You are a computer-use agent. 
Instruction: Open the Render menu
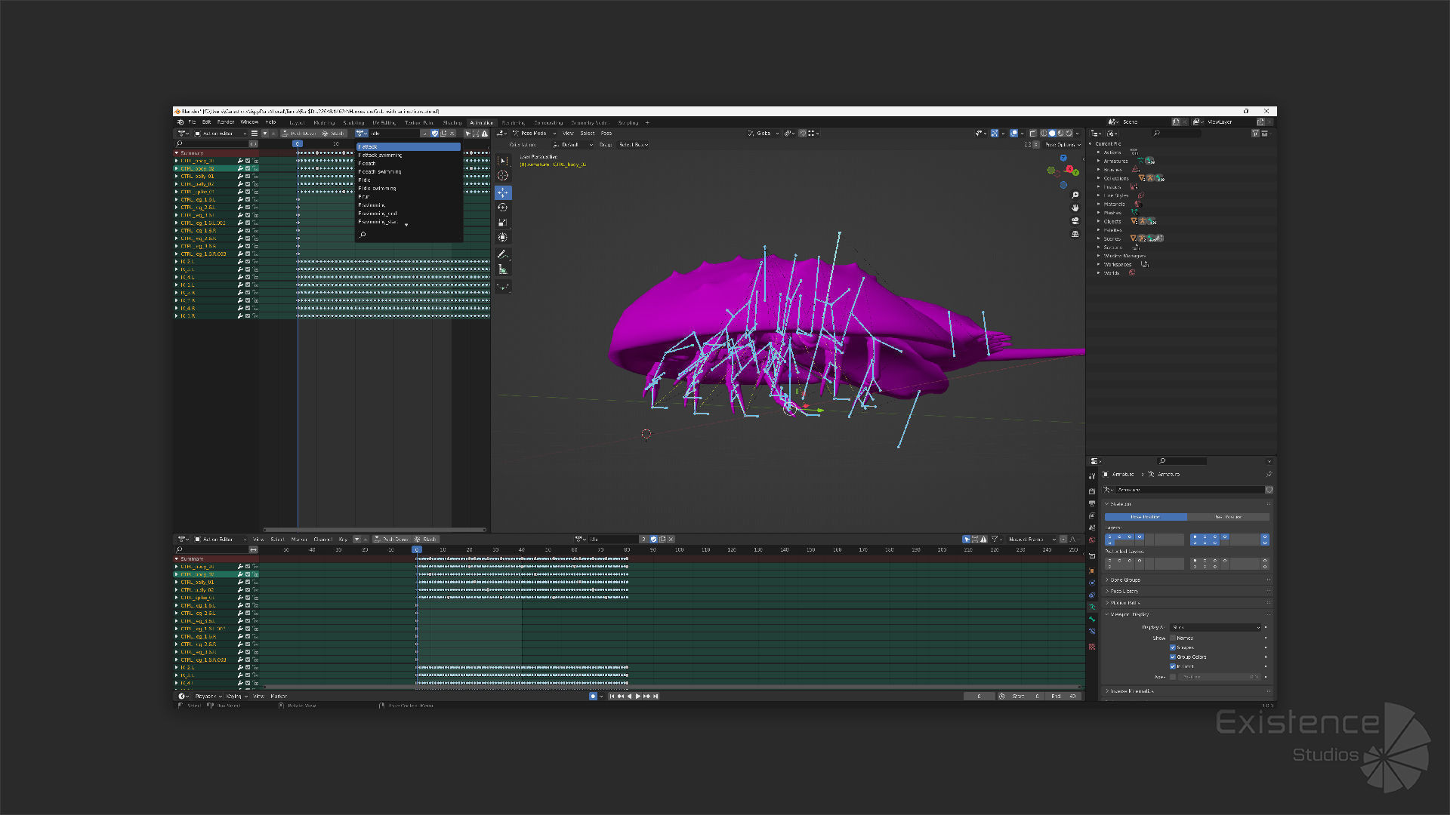pos(226,122)
